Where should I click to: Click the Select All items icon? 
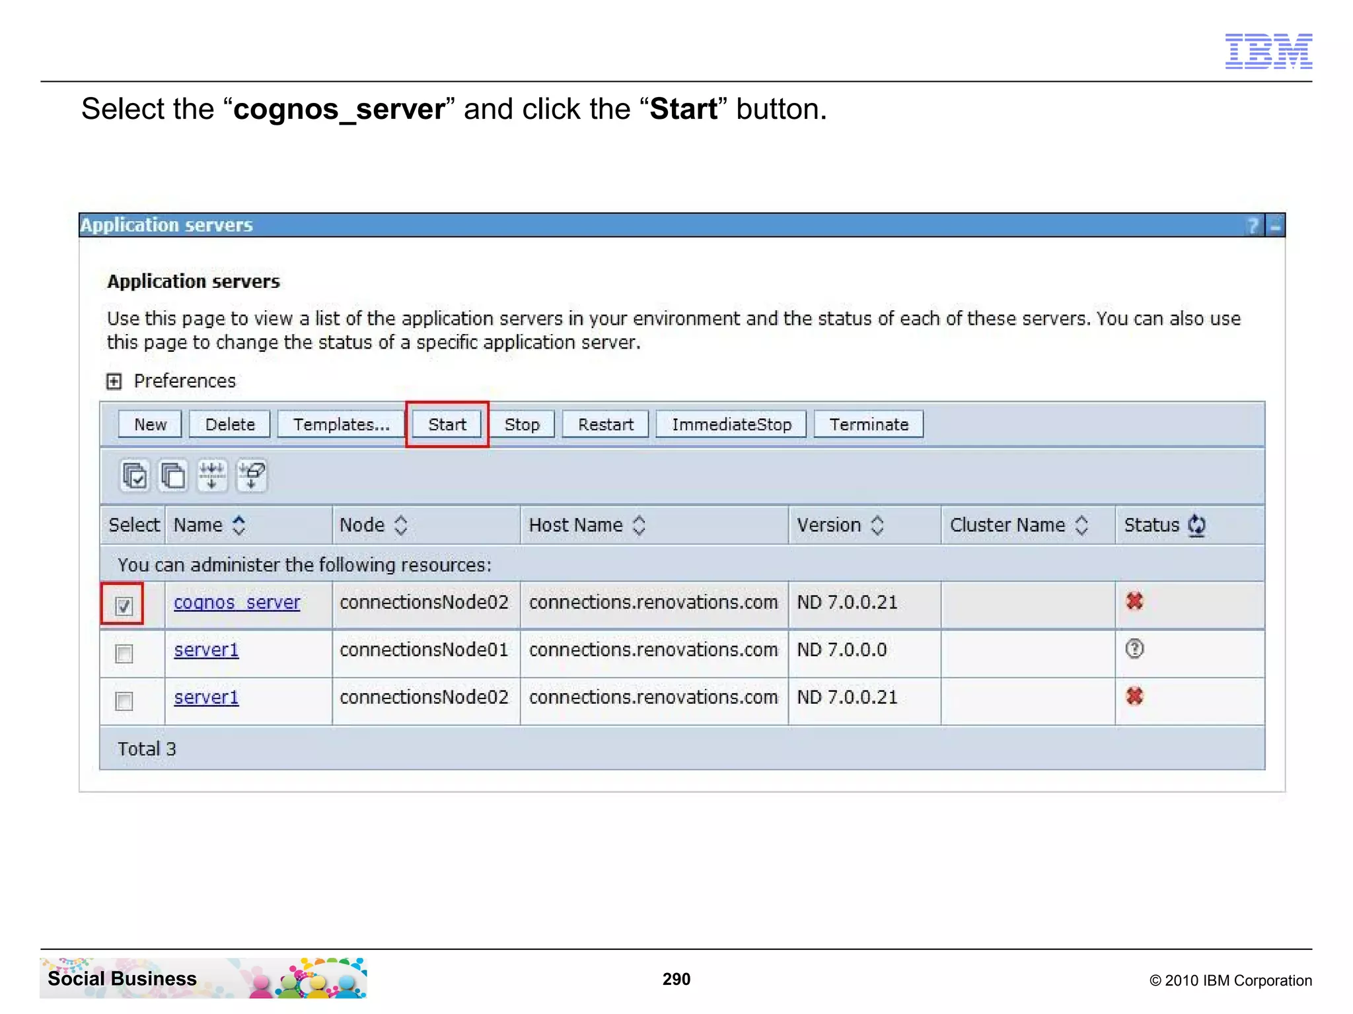135,475
